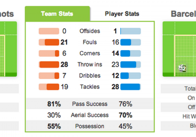This screenshot has width=196, height=137.
Task: Select the Team Stats tab
Action: [x=57, y=14]
